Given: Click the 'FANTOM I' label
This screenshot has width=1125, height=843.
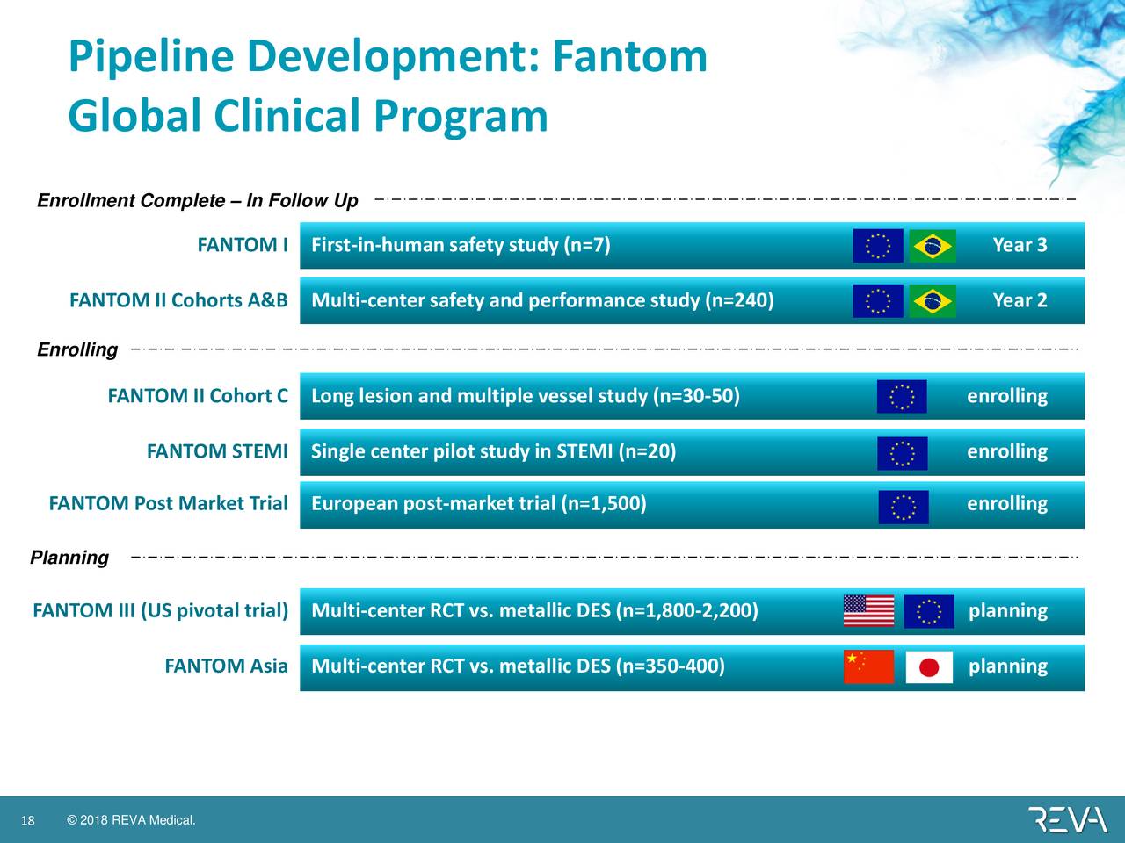Looking at the screenshot, I should 243,245.
